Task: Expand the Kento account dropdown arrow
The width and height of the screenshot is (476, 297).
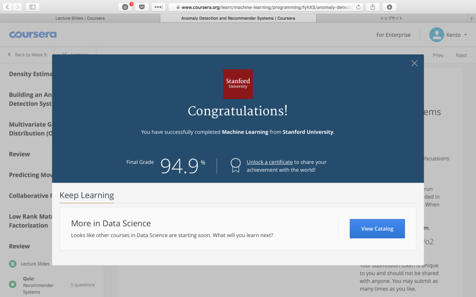Action: click(x=465, y=34)
